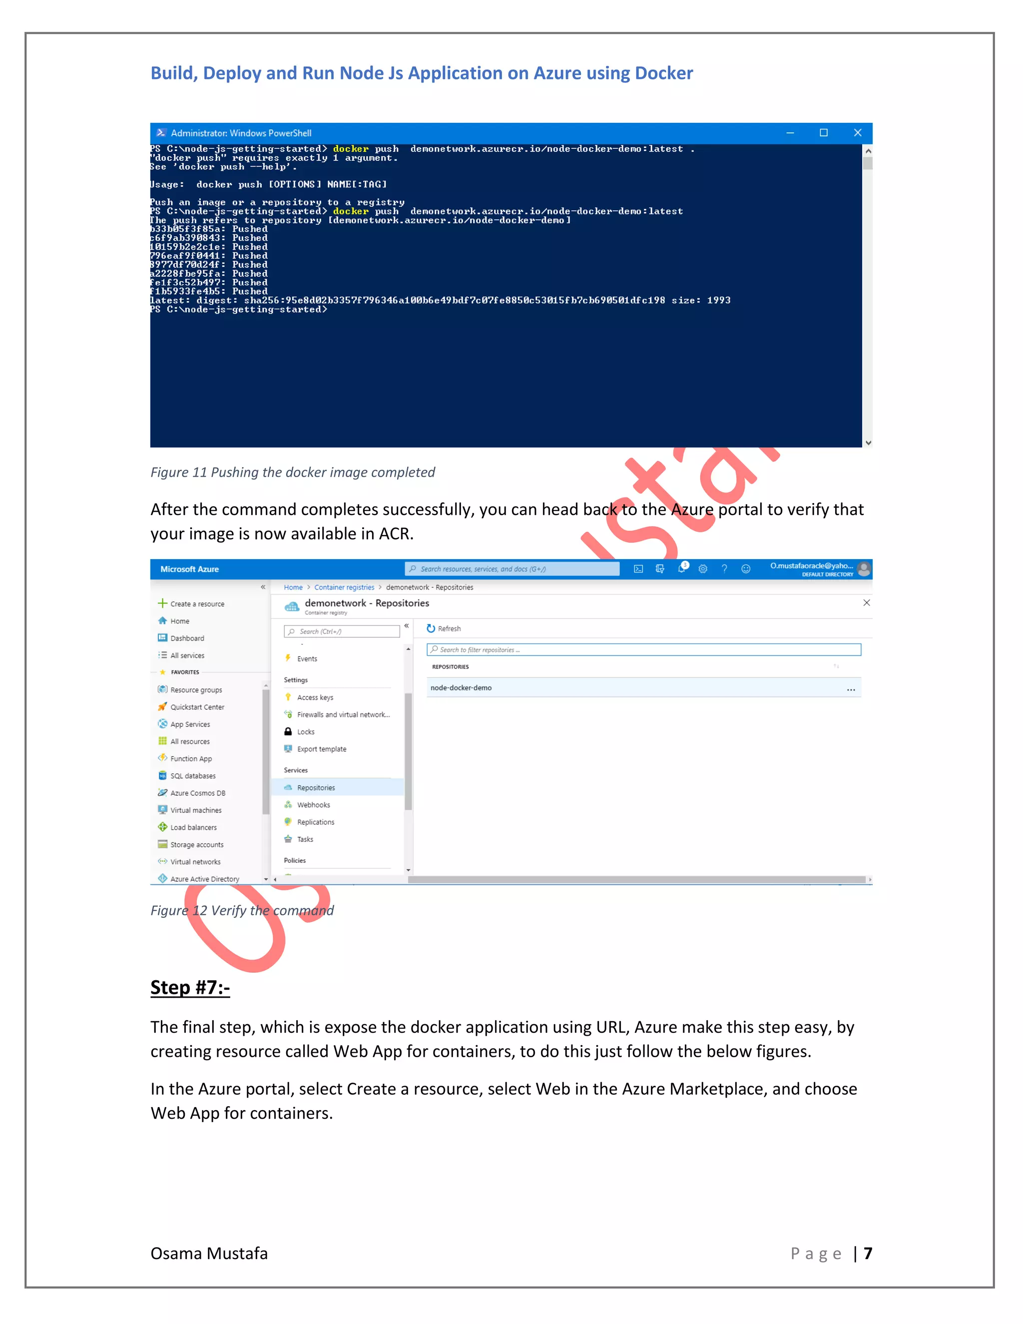The image size is (1023, 1324).
Task: Click the Load balancers icon
Action: pyautogui.click(x=162, y=827)
